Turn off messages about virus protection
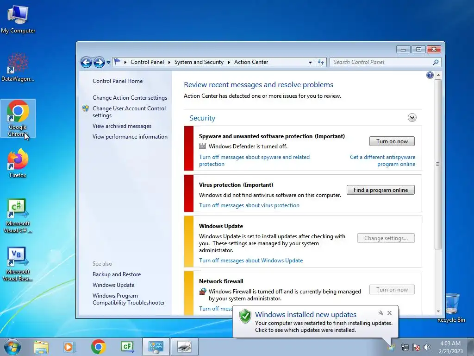This screenshot has width=474, height=356. tap(249, 205)
